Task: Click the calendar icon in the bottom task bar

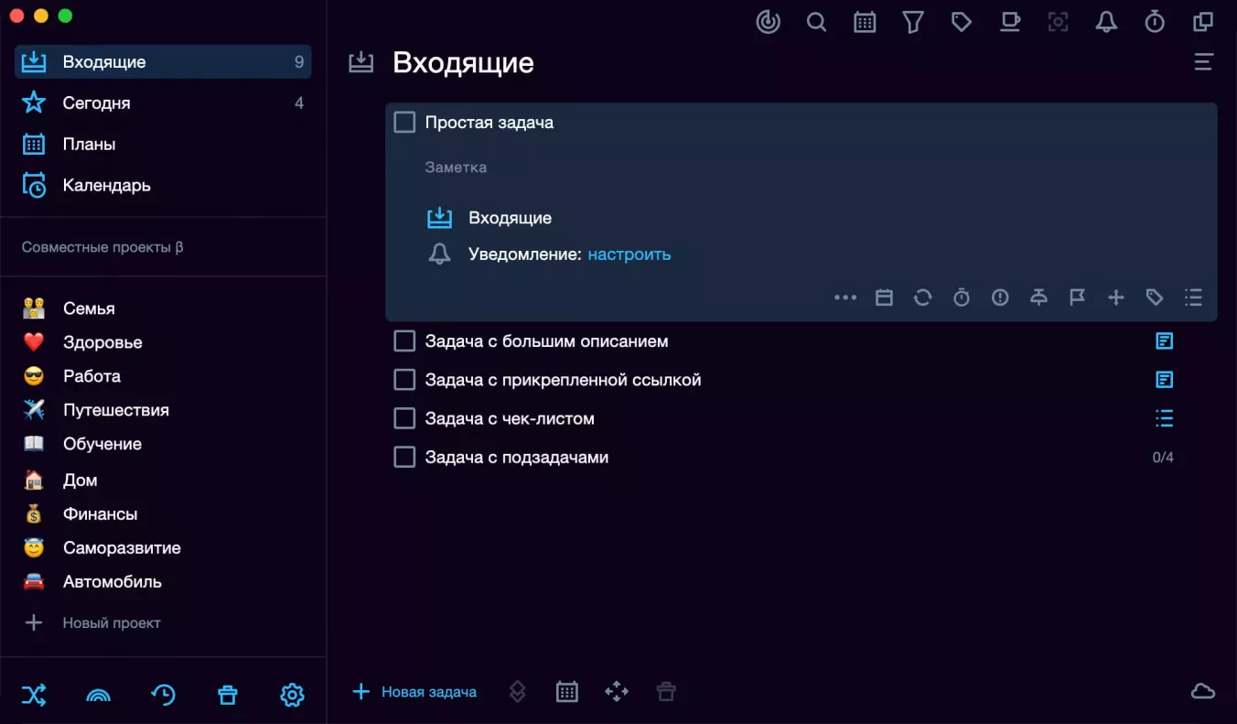Action: coord(567,692)
